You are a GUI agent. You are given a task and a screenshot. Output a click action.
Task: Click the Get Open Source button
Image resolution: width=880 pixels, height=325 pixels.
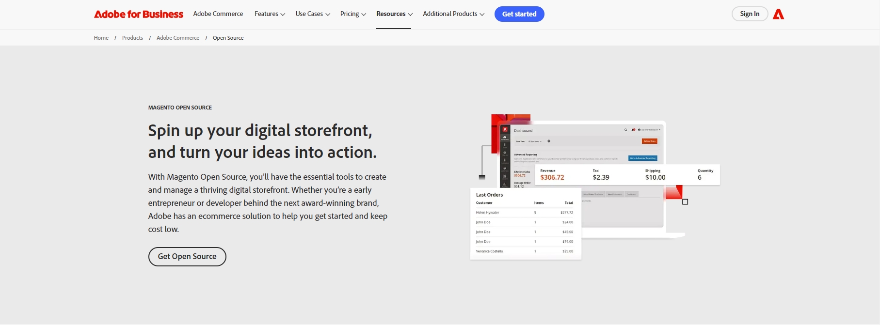pos(187,257)
